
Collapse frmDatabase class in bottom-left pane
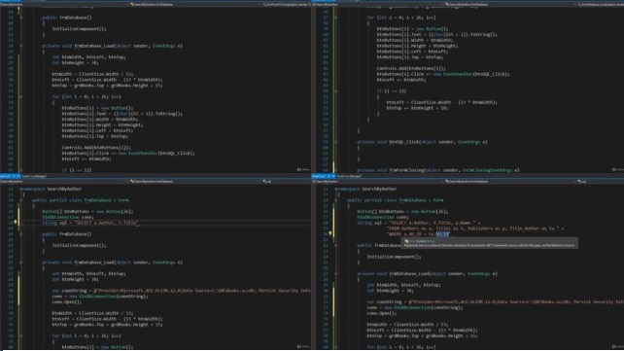pyautogui.click(x=21, y=200)
